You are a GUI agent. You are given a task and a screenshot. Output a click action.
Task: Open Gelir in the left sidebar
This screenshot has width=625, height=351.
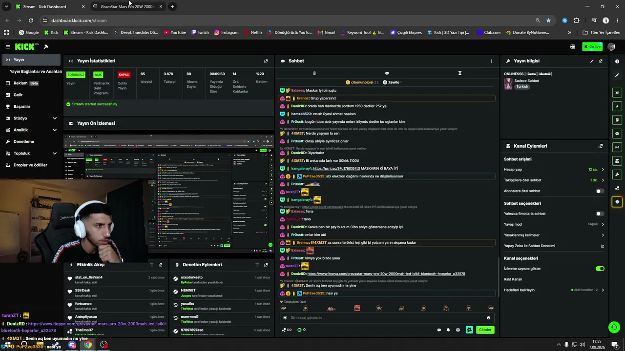coord(32,95)
